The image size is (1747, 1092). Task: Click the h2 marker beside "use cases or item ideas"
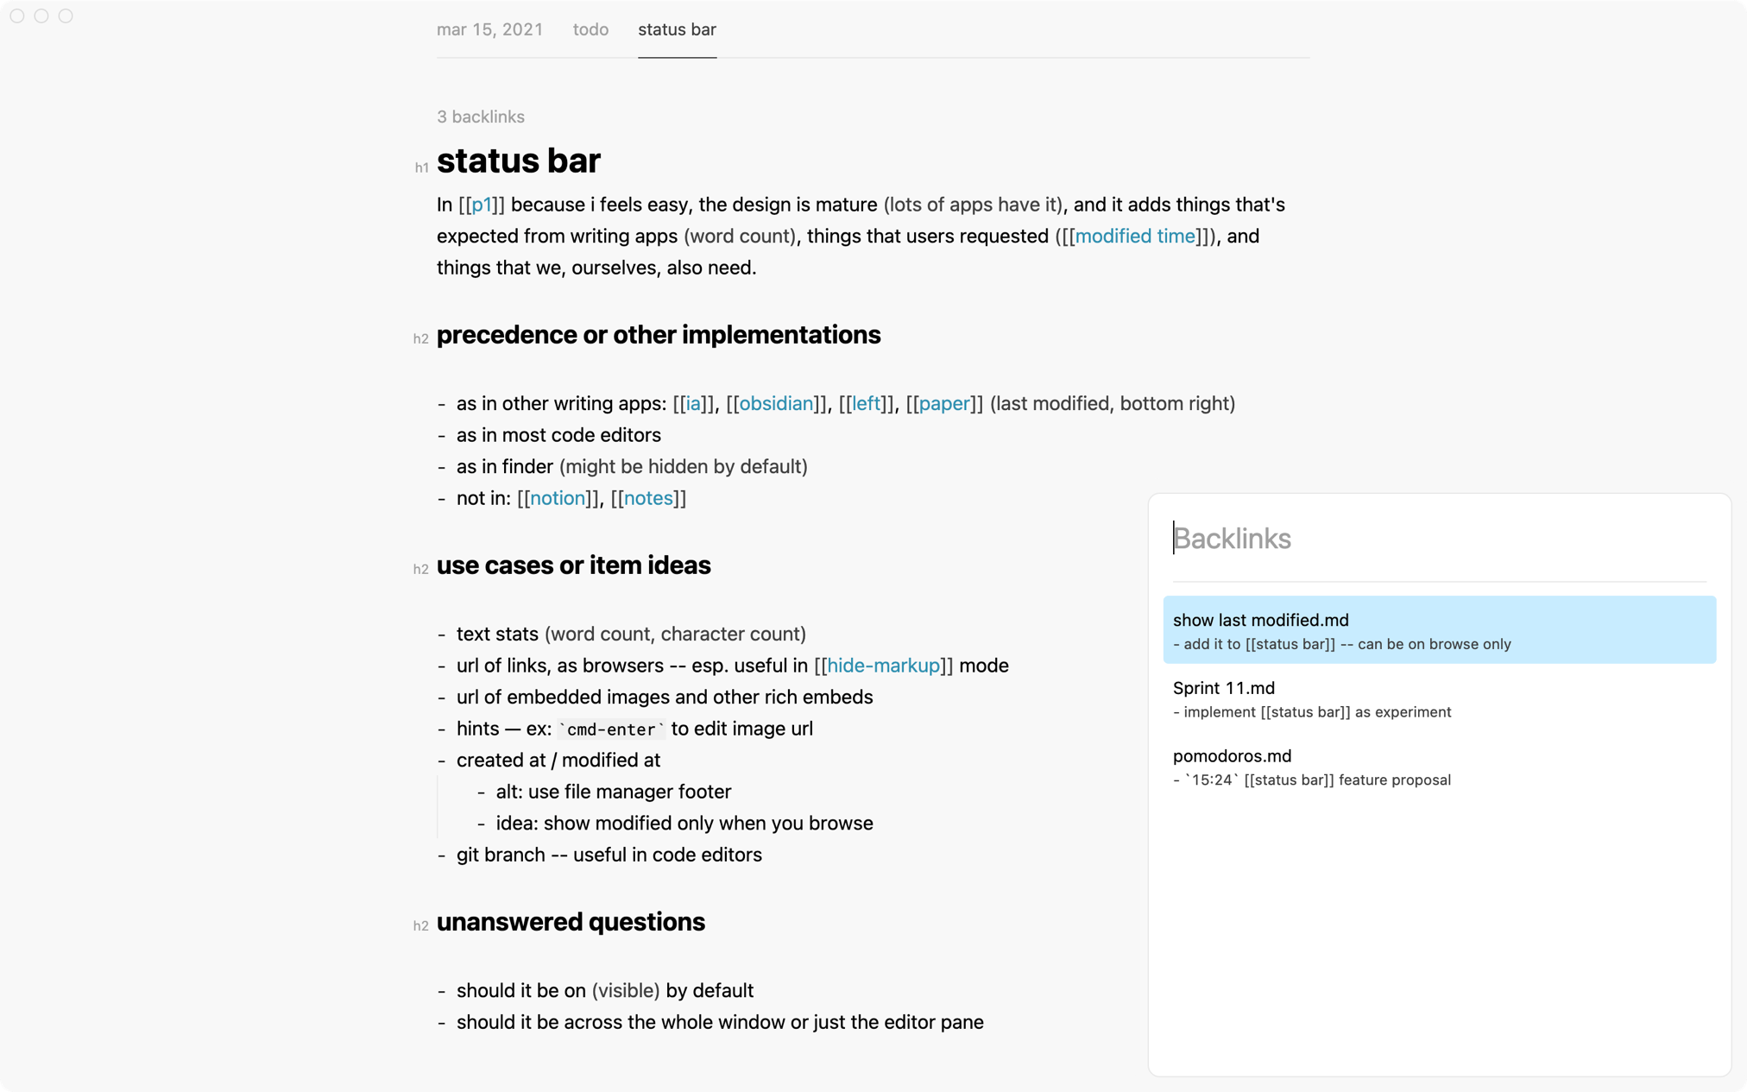pos(421,569)
